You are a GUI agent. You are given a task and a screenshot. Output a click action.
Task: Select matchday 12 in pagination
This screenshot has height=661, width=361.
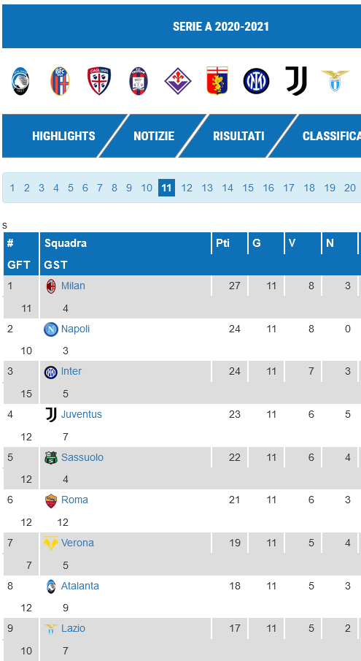[187, 188]
